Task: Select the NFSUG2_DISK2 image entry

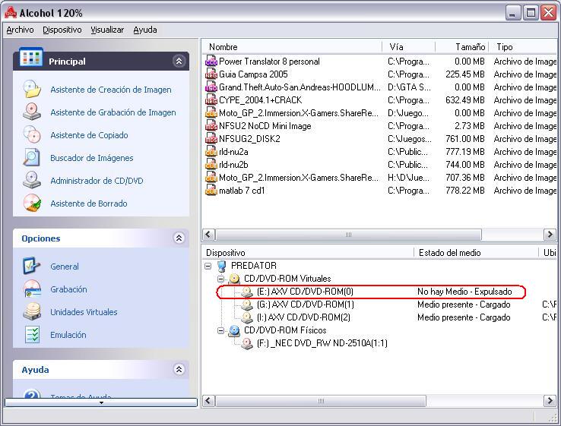Action: (250, 139)
